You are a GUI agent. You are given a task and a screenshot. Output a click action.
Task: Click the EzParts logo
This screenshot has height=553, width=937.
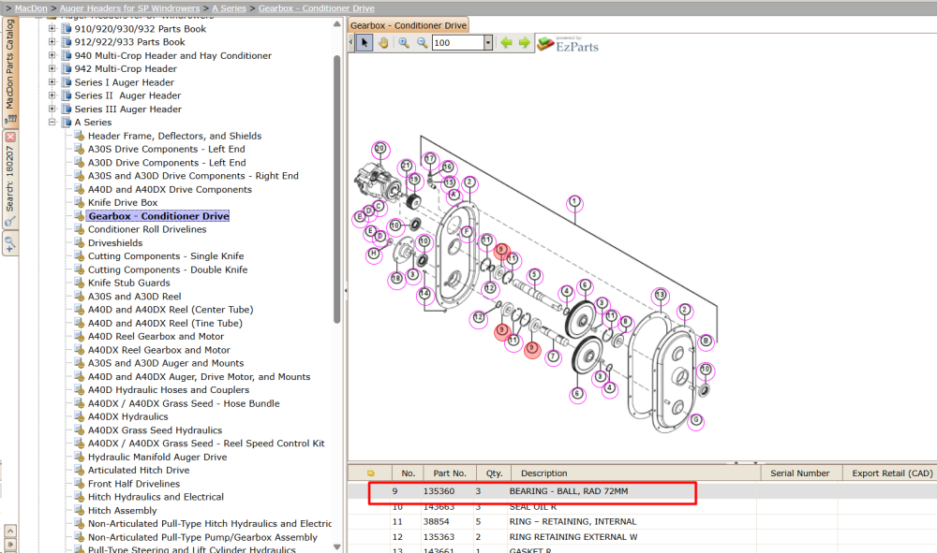568,44
